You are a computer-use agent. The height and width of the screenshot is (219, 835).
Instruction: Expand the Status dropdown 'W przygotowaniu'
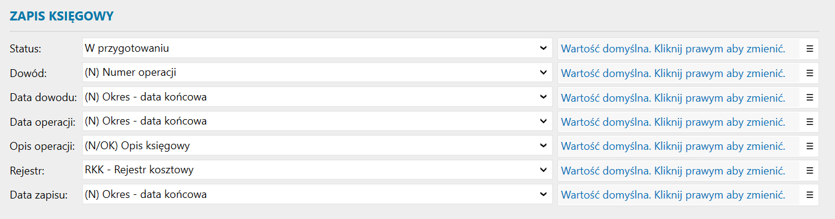[317, 48]
